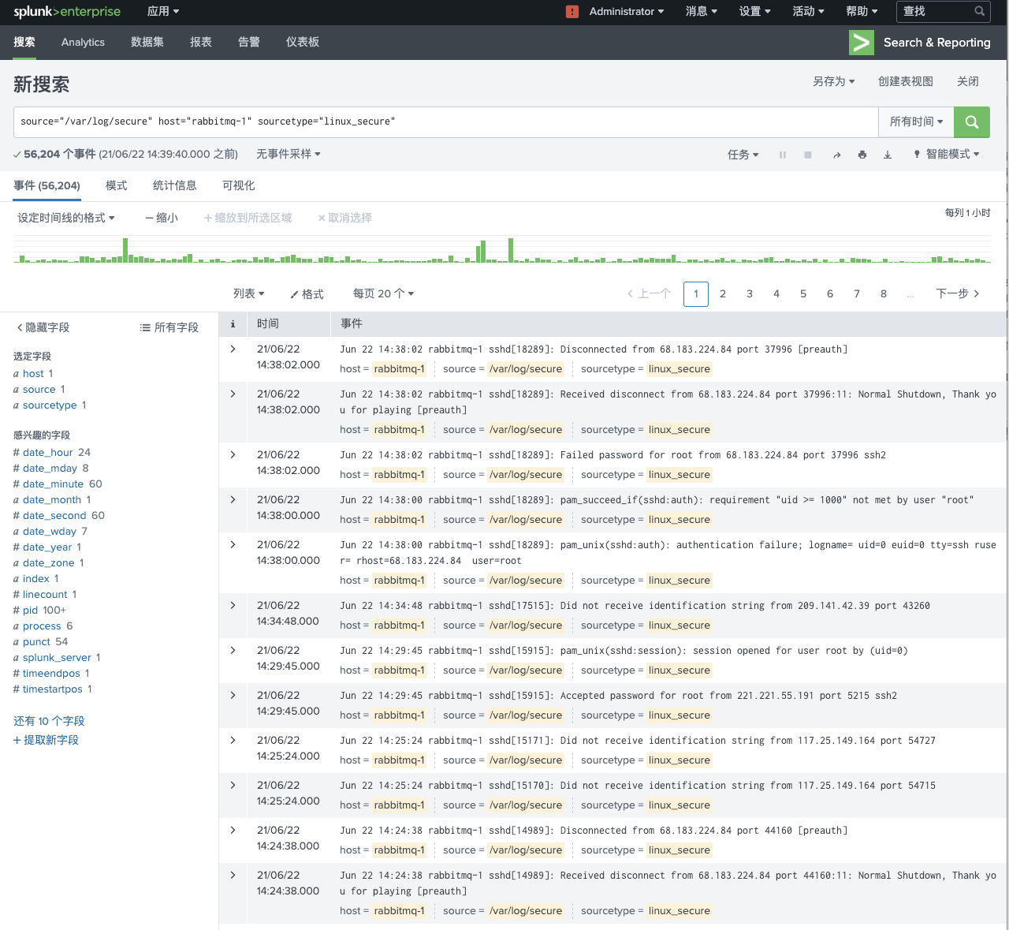Viewport: 1009px width, 930px height.
Task: Open 格式 options with the pencil icon
Action: (307, 294)
